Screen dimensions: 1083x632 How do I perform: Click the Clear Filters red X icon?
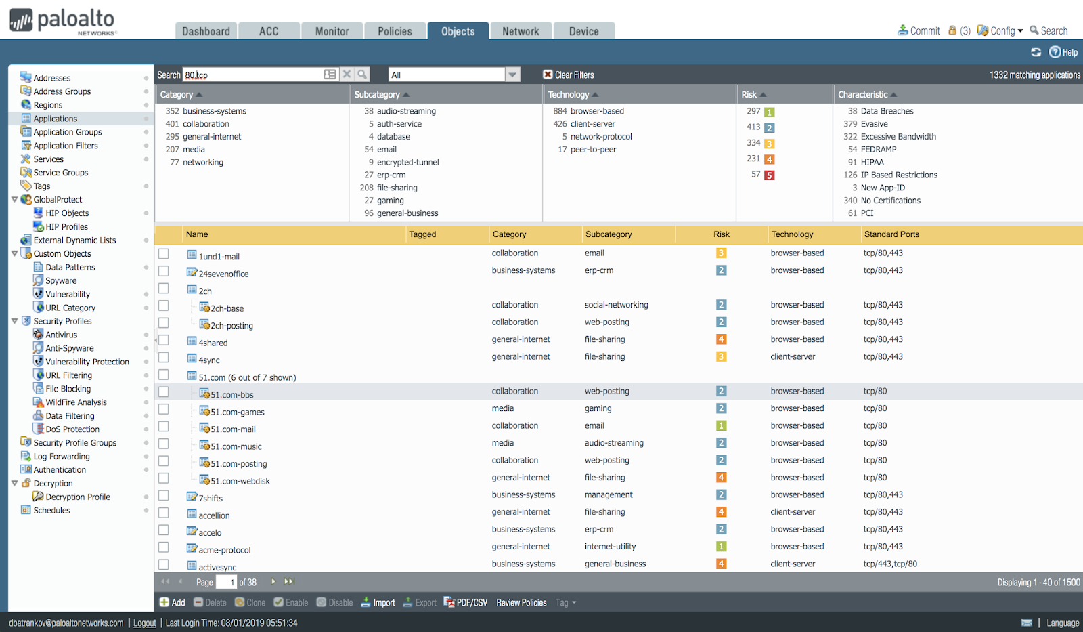[x=548, y=75]
